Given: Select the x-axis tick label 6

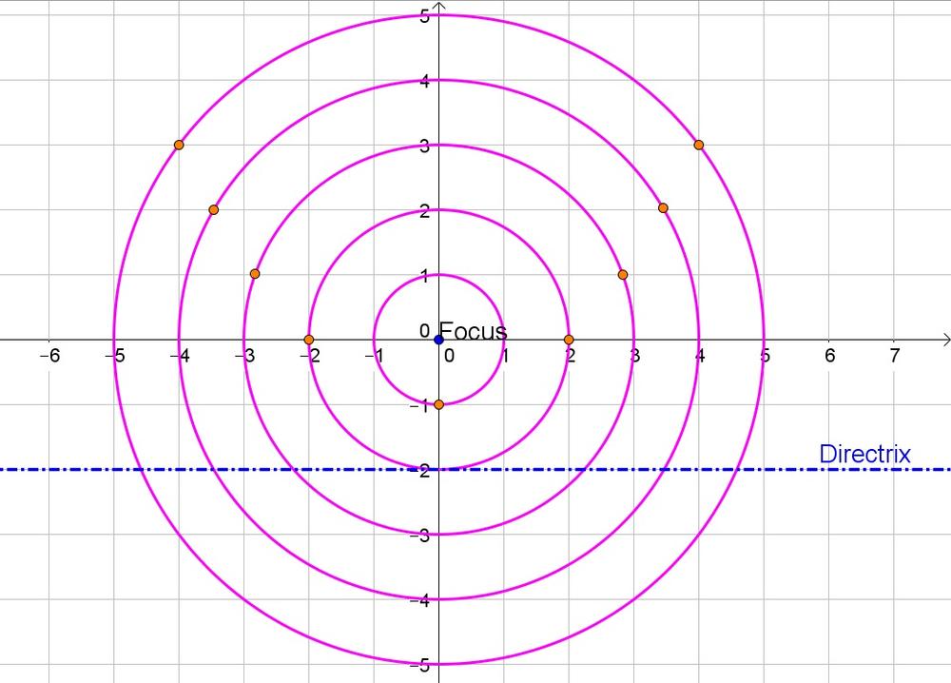Looking at the screenshot, I should pos(829,356).
